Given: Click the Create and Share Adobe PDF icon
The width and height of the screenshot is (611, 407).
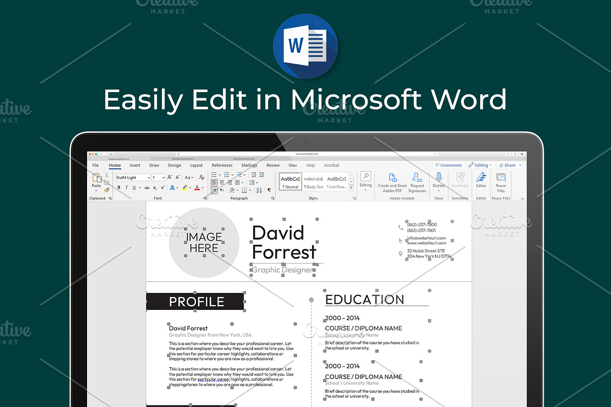Looking at the screenshot, I should pos(393,178).
